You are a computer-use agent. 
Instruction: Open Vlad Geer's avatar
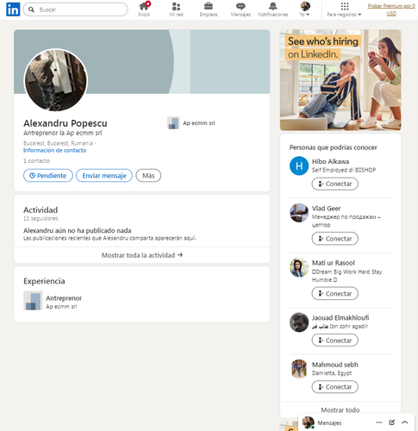tap(299, 213)
